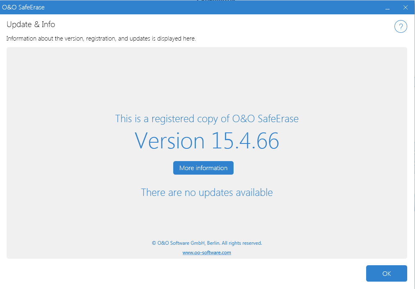This screenshot has height=289, width=415.
Task: Click the 'There are no updates available' message
Action: [x=207, y=193]
